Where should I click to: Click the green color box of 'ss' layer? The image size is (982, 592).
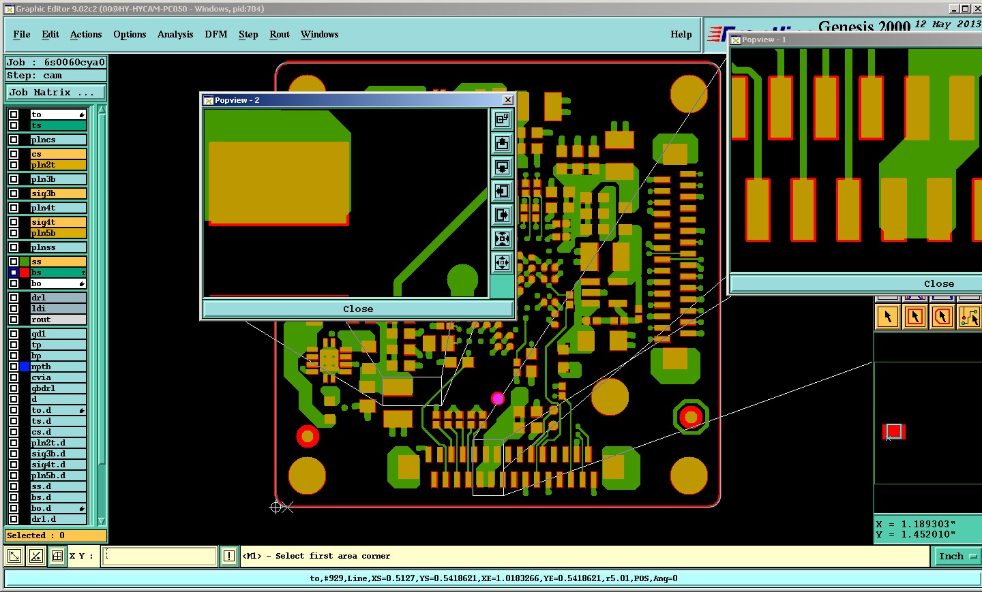[x=25, y=262]
